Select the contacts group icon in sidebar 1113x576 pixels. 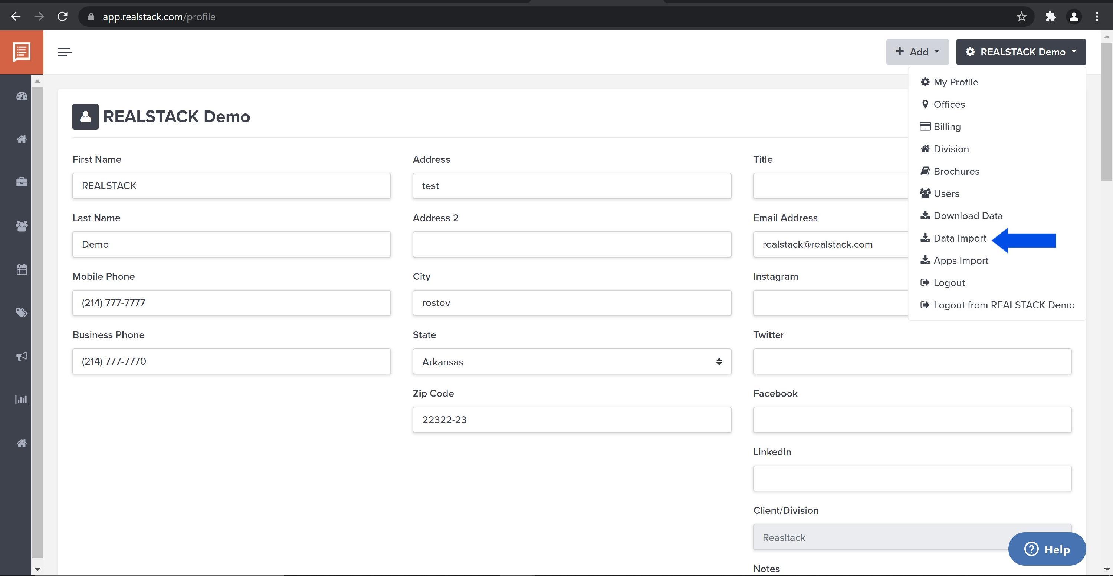point(21,225)
